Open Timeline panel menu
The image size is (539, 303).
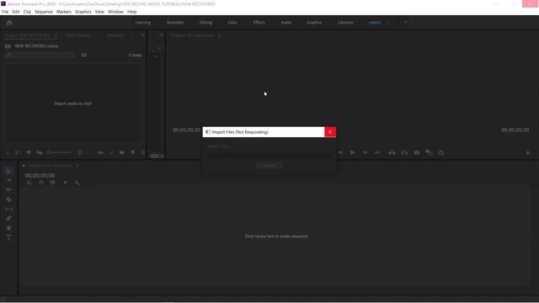point(77,165)
